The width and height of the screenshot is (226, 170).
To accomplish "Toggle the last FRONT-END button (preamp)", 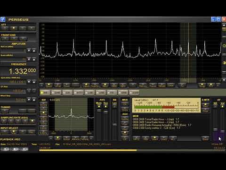I will tap(23, 39).
